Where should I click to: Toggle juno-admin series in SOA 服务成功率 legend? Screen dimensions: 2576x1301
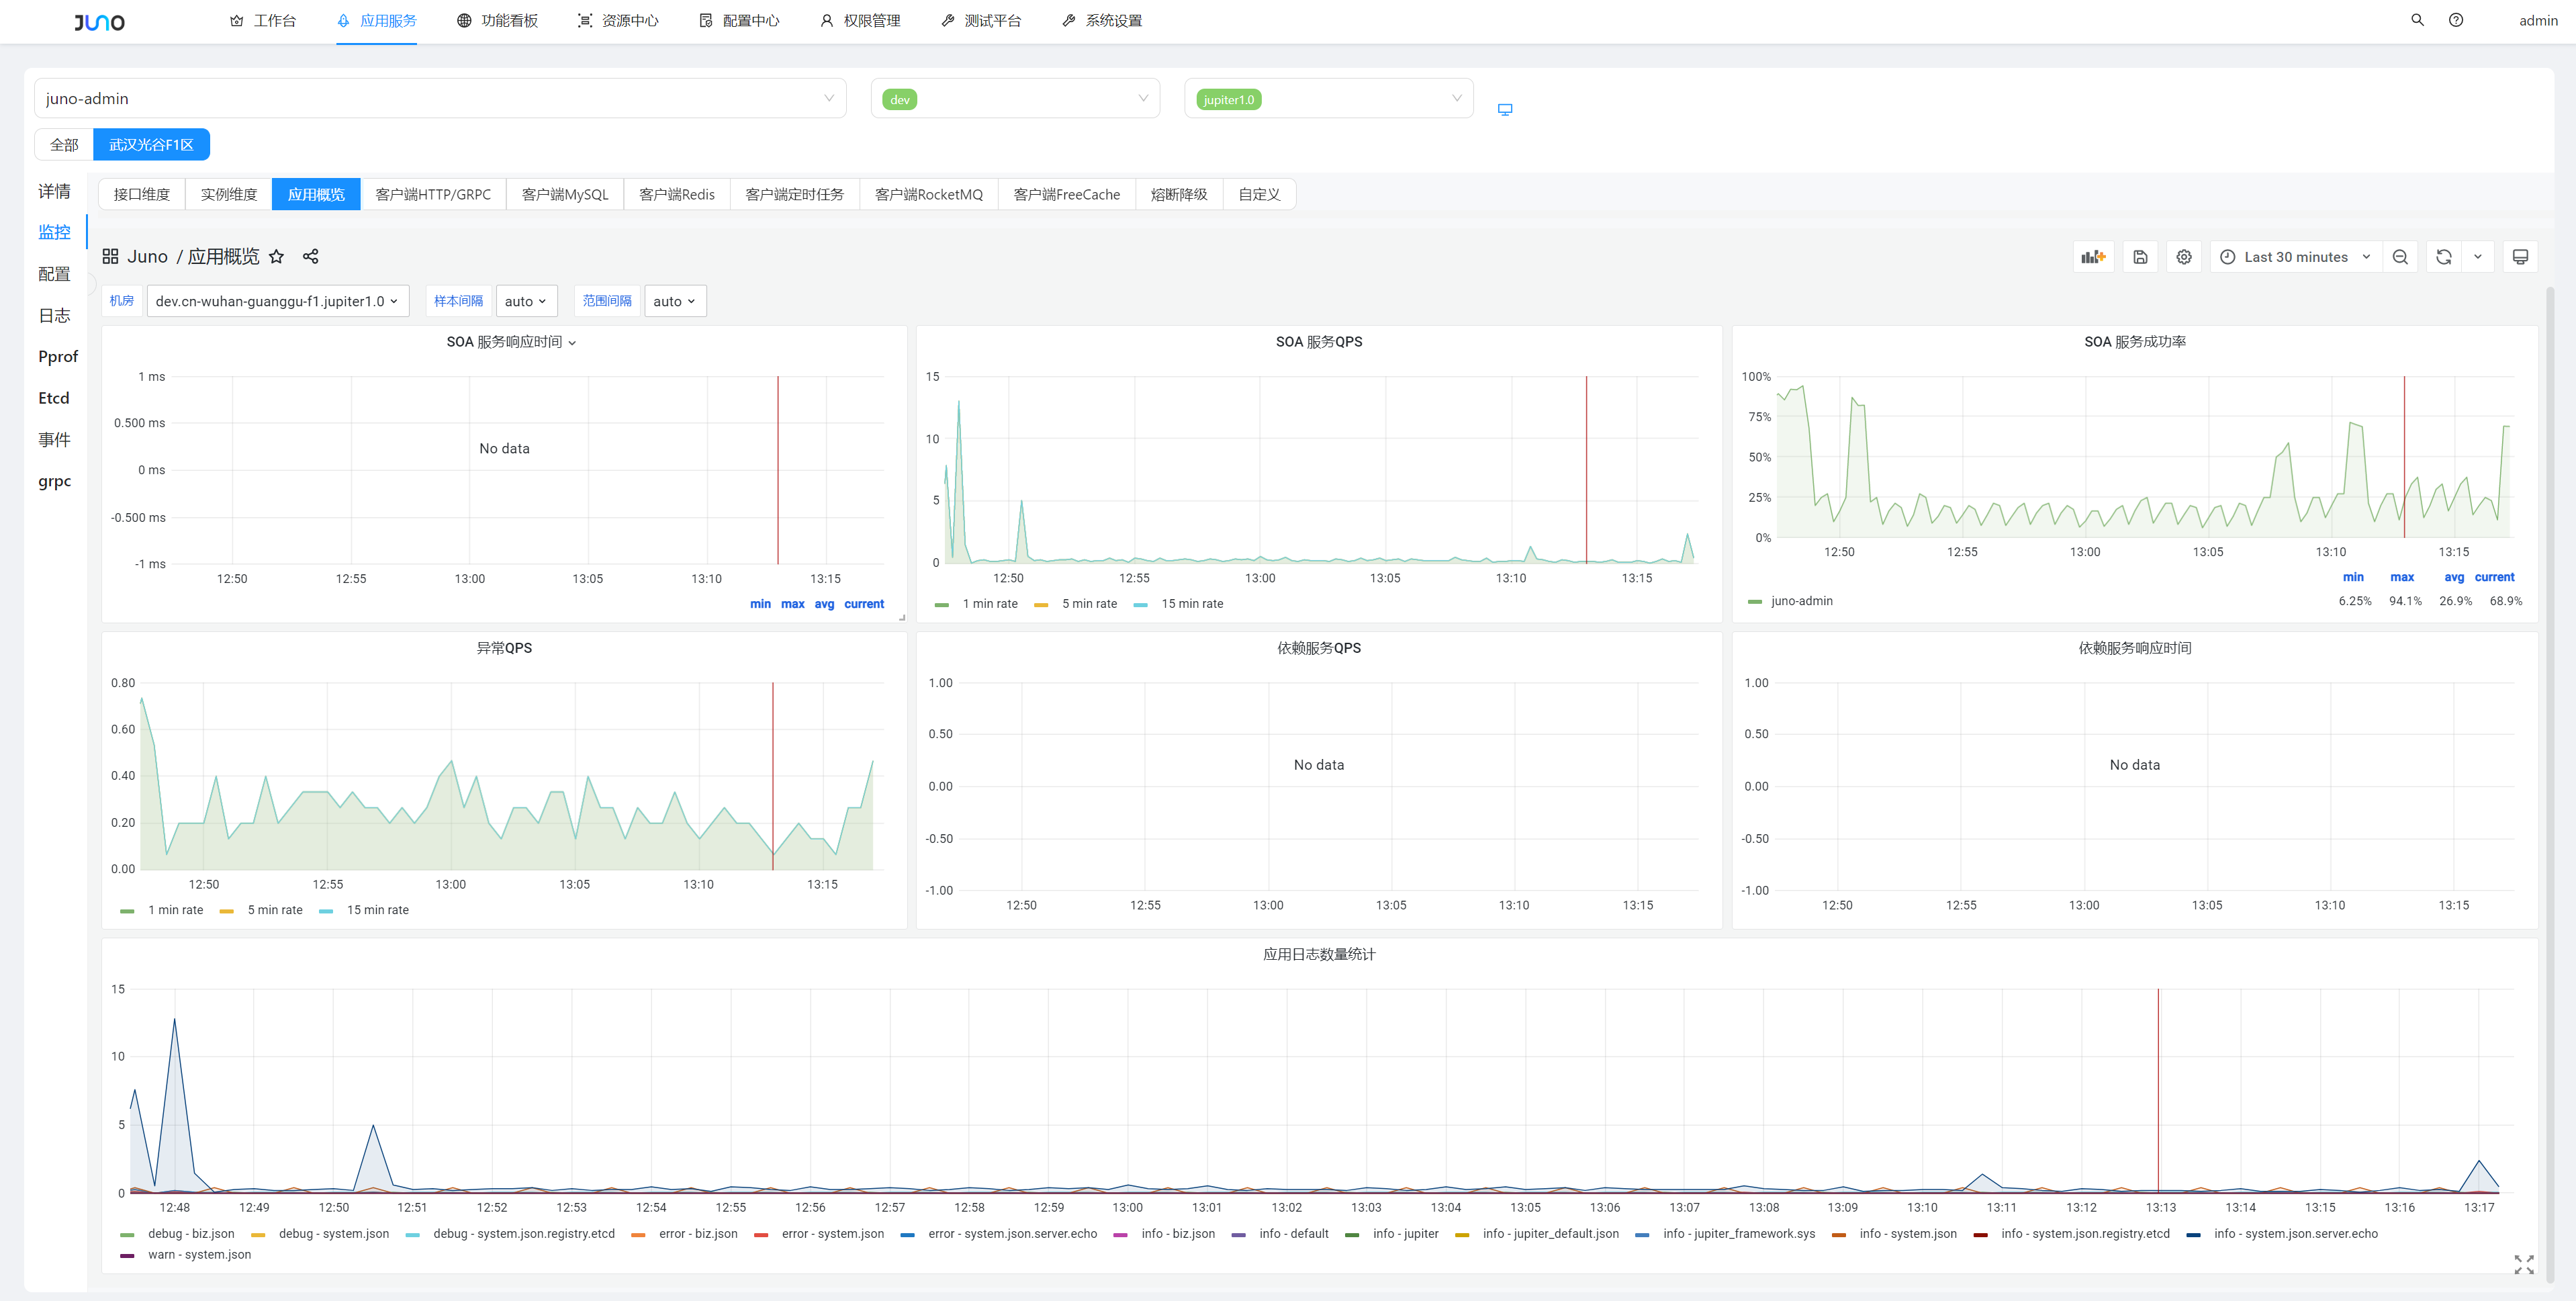[x=1801, y=601]
